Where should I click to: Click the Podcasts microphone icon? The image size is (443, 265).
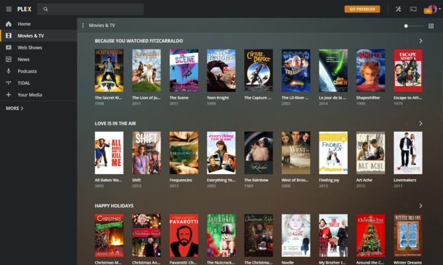click(x=9, y=71)
